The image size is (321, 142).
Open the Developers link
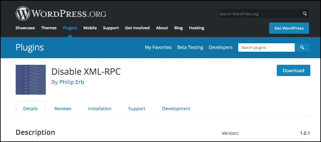(221, 47)
